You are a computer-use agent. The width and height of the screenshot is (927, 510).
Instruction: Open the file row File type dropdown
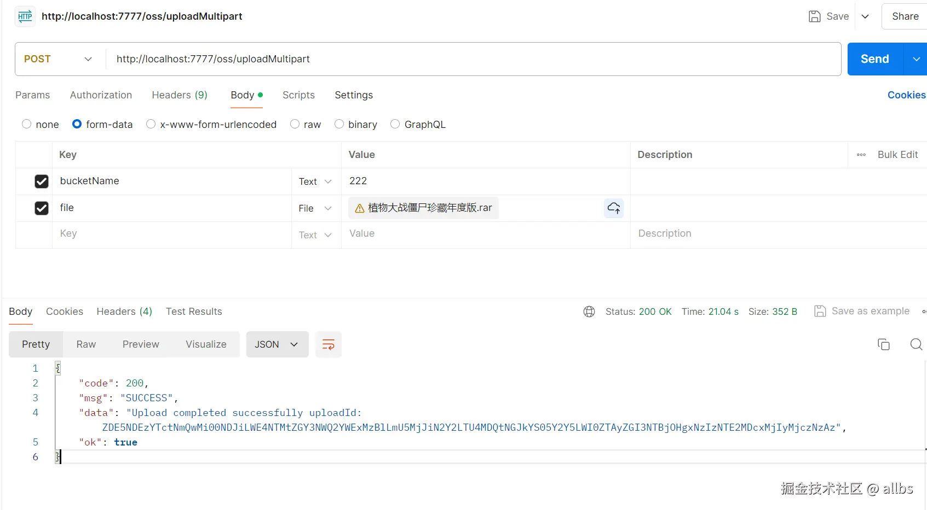315,208
